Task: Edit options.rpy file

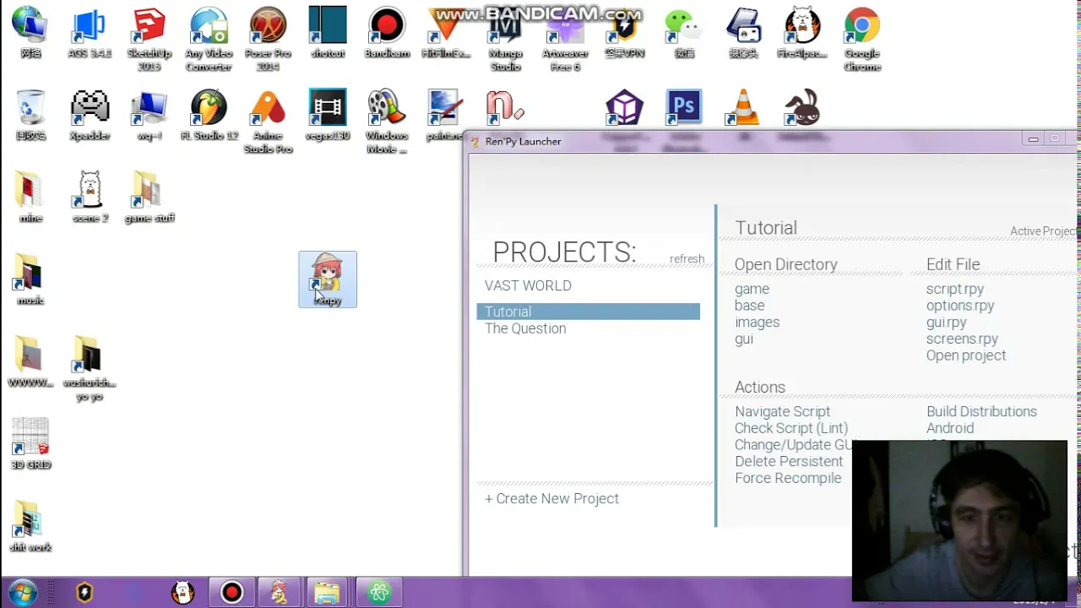Action: click(960, 306)
